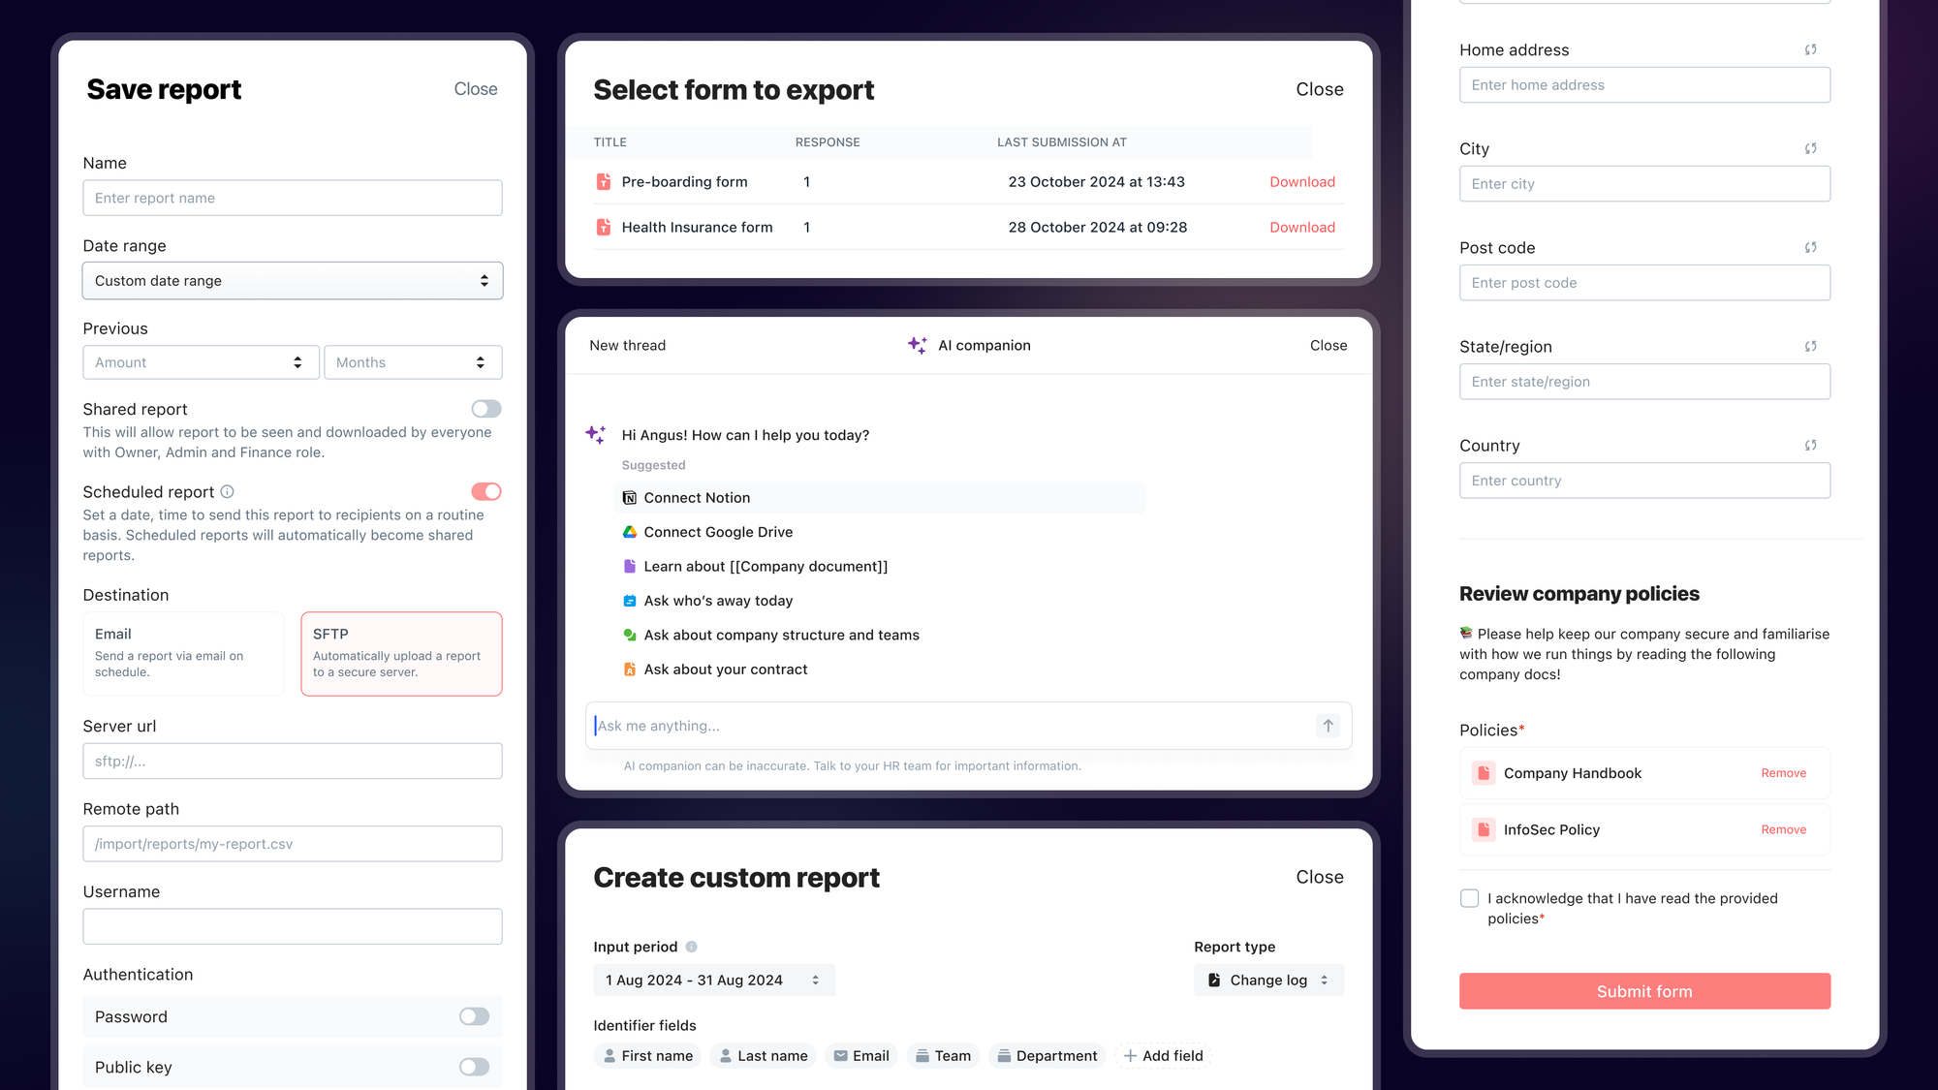The height and width of the screenshot is (1090, 1938).
Task: Start a New thread in AI companion
Action: [627, 345]
